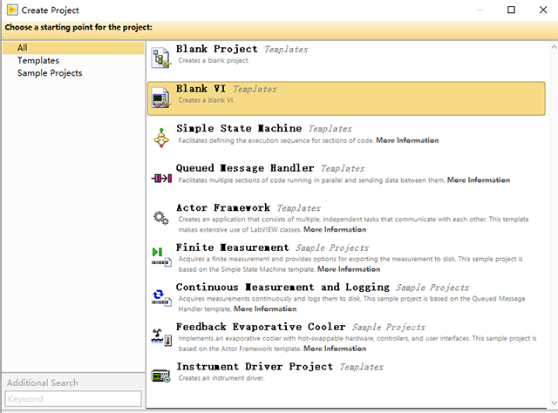Open More Information for Actor Framework
This screenshot has height=413, width=558.
[x=334, y=230]
